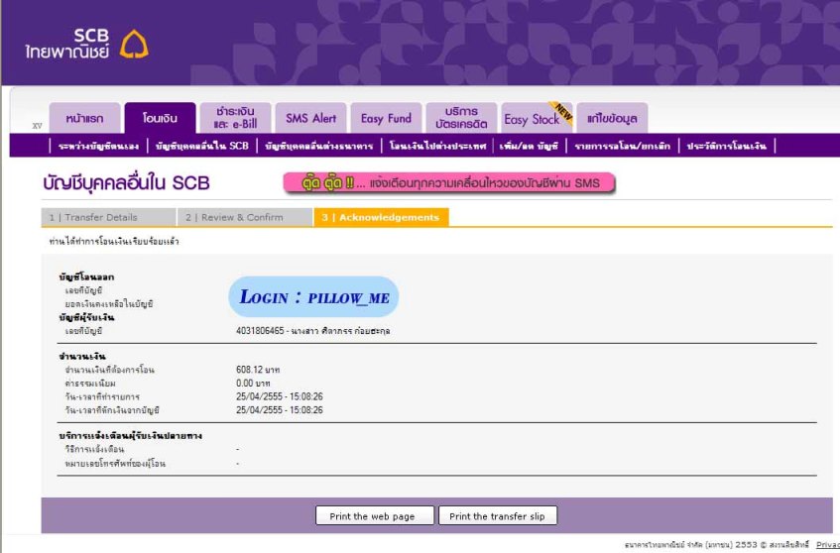Choose บัญชีบุคคลอื่นต่างธนาคาร submenu item
Image resolution: width=840 pixels, height=553 pixels.
[318, 146]
